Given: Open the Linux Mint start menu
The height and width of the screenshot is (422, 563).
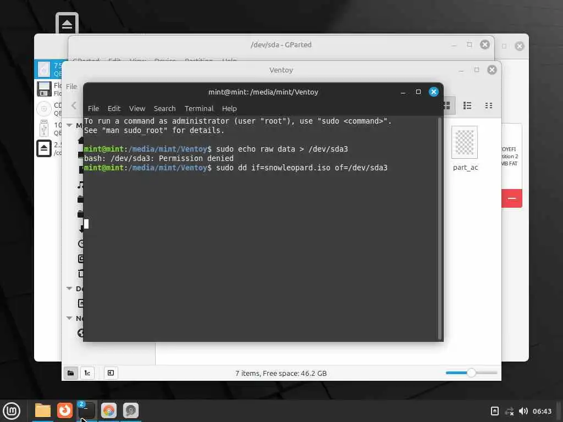Looking at the screenshot, I should point(12,411).
